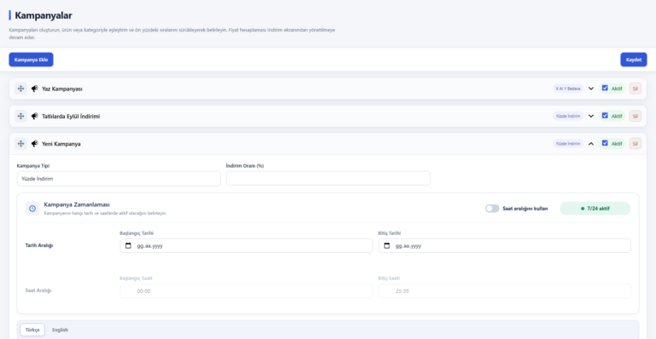Collapse the Yeni Kampanya row chevron

tap(591, 143)
